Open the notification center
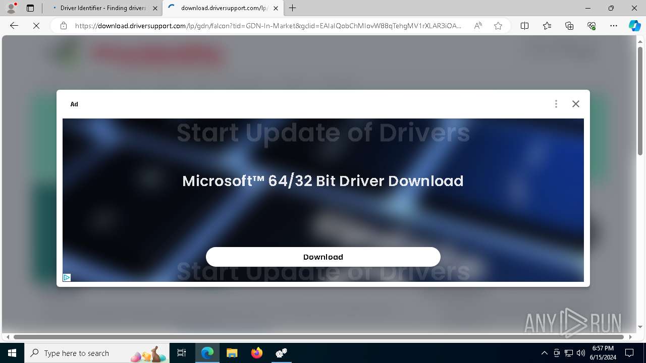Viewport: 646px width, 363px height. click(629, 353)
